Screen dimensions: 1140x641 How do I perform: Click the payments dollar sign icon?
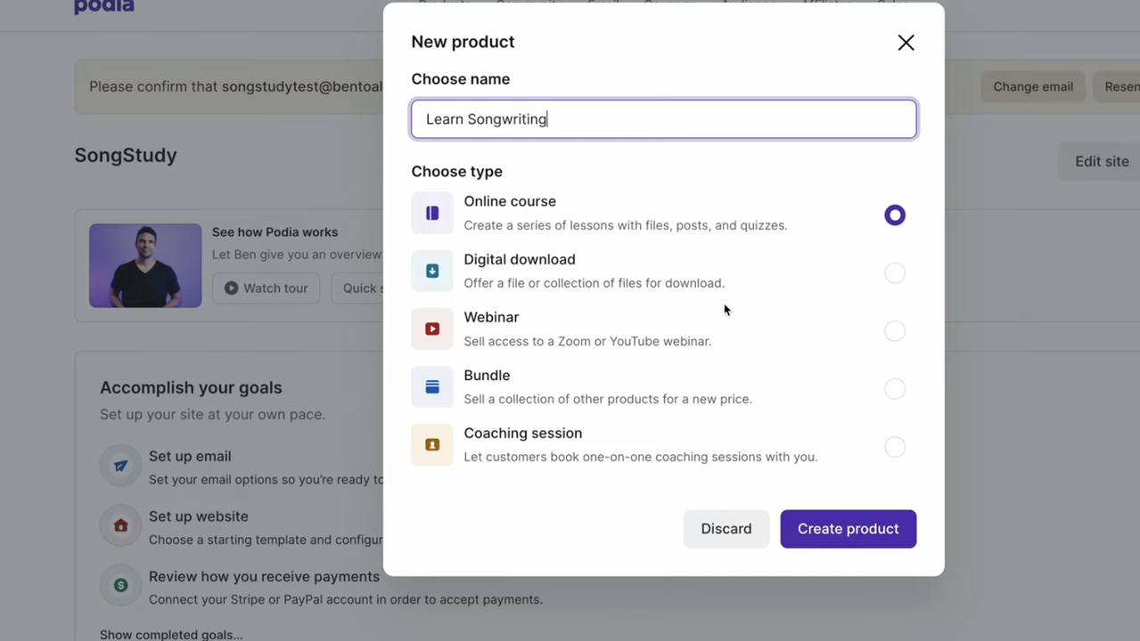tap(120, 586)
